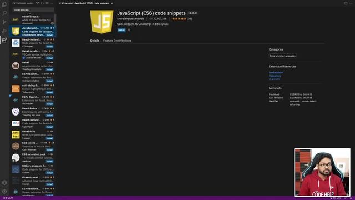
Task: Click Programming Languages category tag
Action: click(282, 56)
